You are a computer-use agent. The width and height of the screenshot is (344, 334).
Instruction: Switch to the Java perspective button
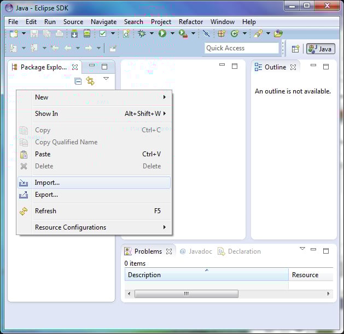point(320,49)
